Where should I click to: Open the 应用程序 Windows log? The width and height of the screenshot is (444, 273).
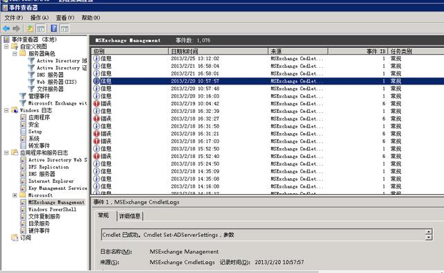(39, 117)
